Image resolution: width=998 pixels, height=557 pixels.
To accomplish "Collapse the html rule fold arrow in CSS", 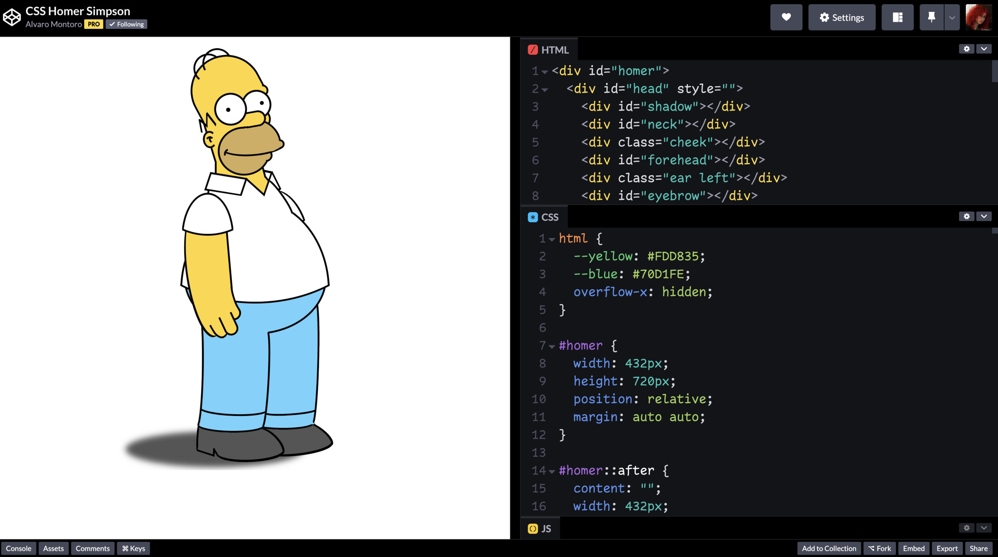I will tap(552, 239).
